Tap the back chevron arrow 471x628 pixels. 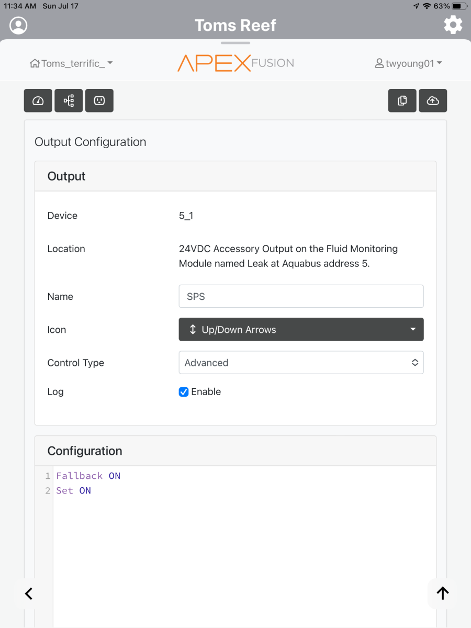click(x=29, y=593)
